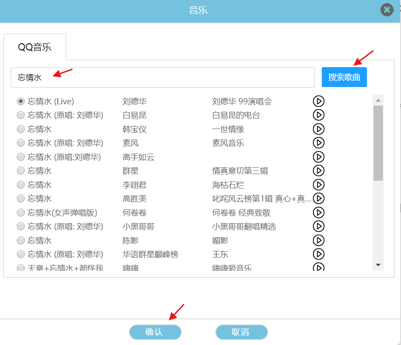The width and height of the screenshot is (401, 345).
Task: Play preview of 韩宝仪 version
Action: point(319,129)
